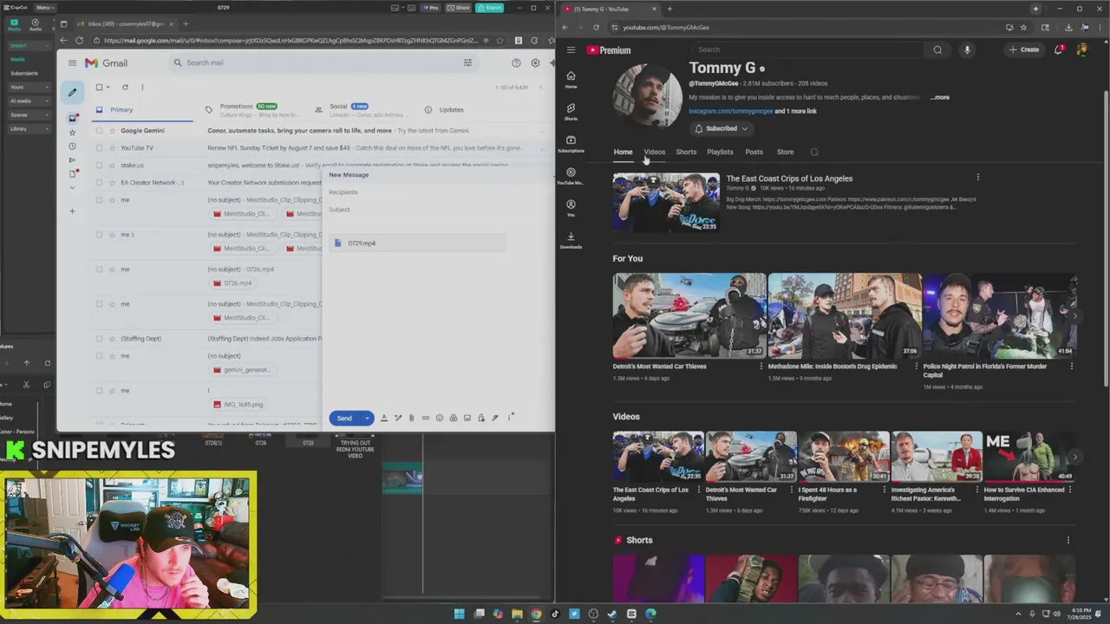This screenshot has height=624, width=1110.
Task: Click YouTube voice search microphone icon
Action: 967,49
